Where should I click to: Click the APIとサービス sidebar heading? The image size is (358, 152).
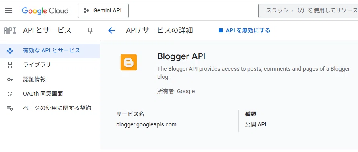(x=47, y=30)
